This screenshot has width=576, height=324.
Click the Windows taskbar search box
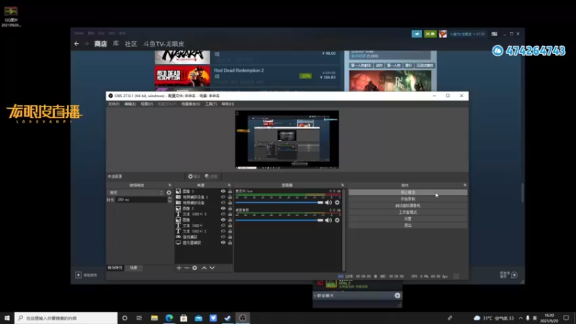[x=66, y=318]
